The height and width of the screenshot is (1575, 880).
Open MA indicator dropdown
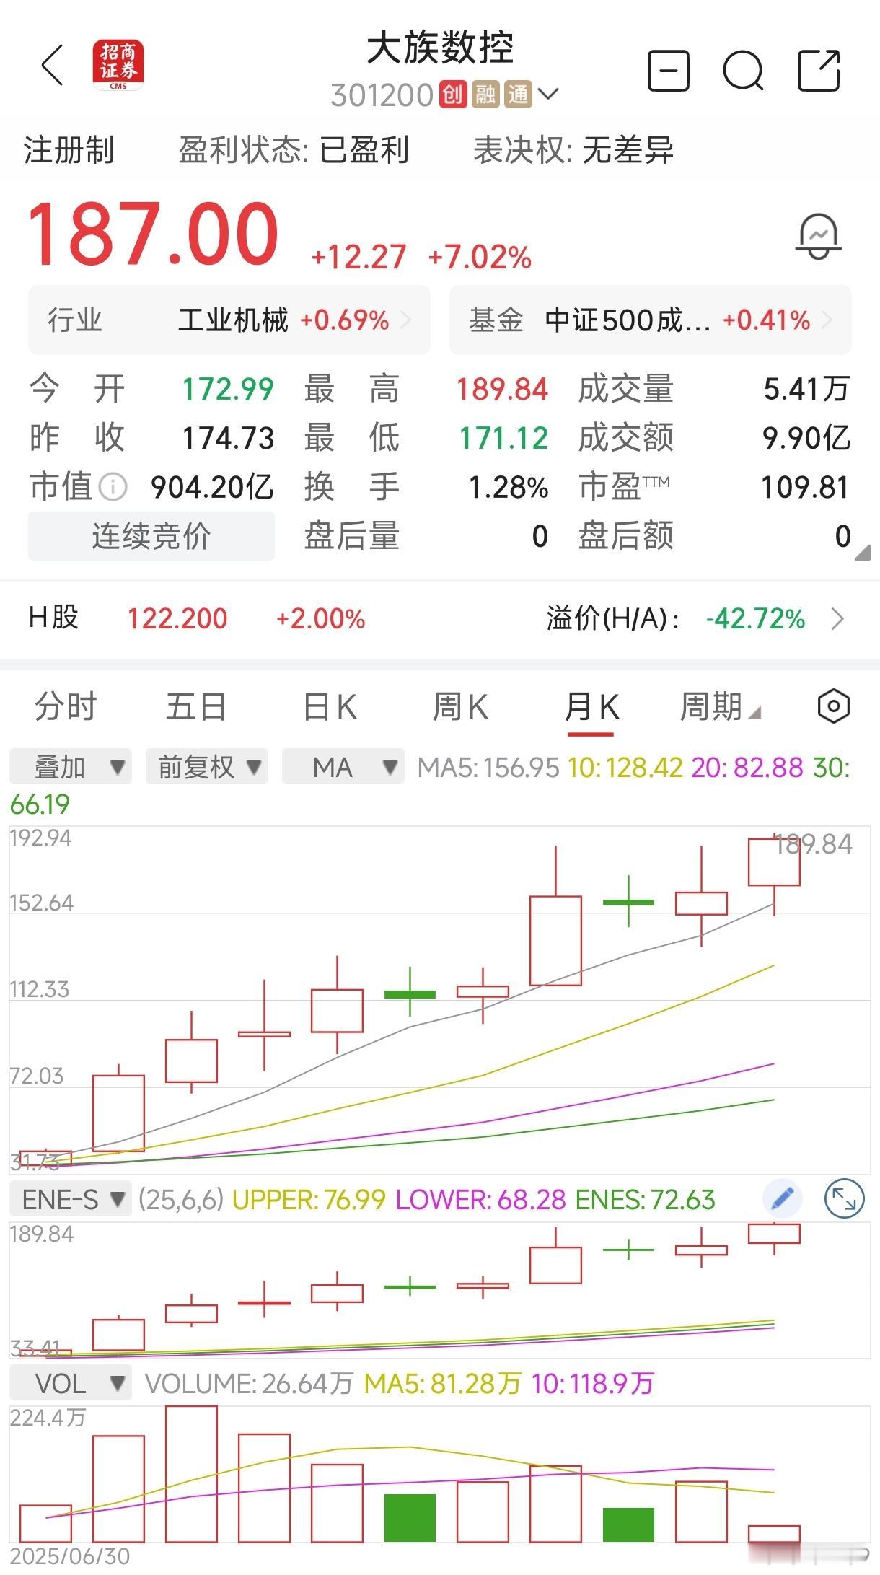point(343,766)
